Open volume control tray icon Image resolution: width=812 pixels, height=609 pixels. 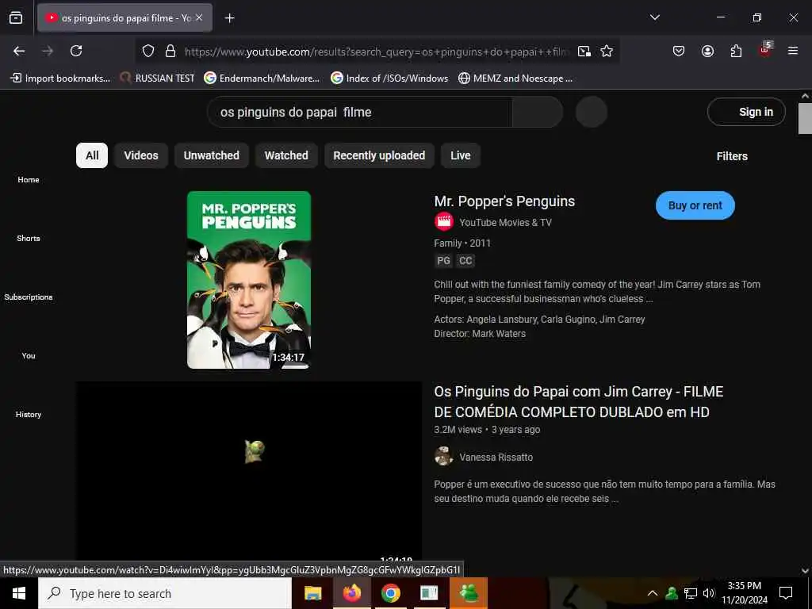[x=708, y=593]
